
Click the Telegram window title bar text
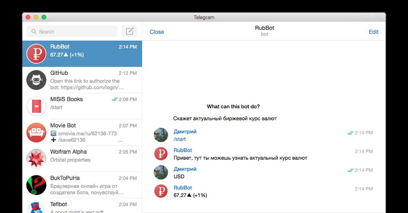(204, 17)
